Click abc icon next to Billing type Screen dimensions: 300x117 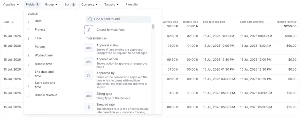pos(89,96)
